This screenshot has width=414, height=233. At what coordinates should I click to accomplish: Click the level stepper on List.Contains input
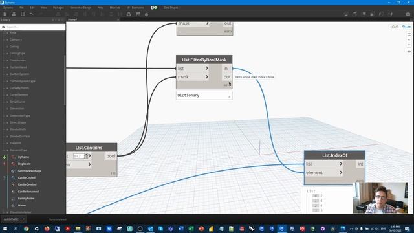[x=86, y=156]
